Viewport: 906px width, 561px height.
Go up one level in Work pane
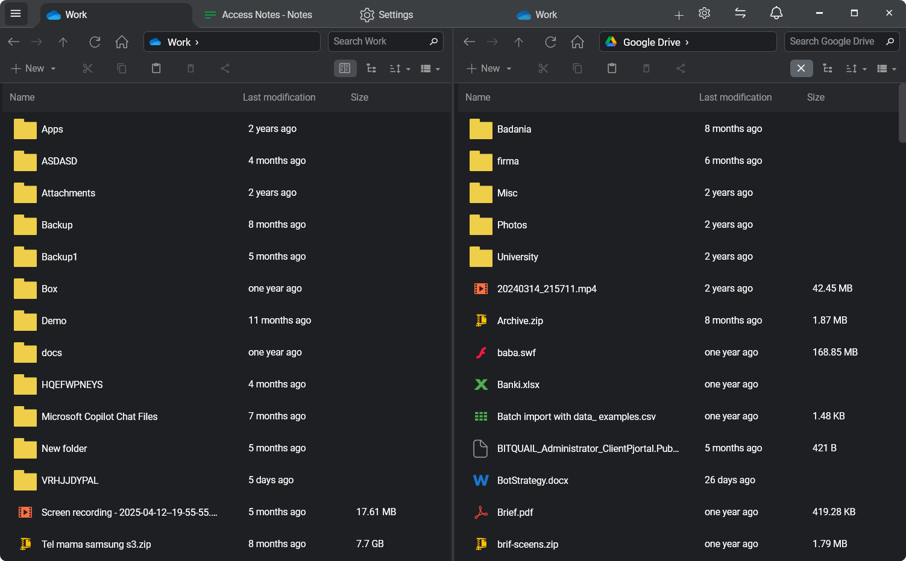coord(63,42)
